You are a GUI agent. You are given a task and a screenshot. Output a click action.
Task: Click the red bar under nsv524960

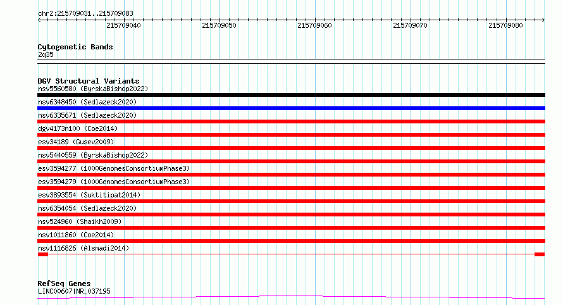(291, 228)
